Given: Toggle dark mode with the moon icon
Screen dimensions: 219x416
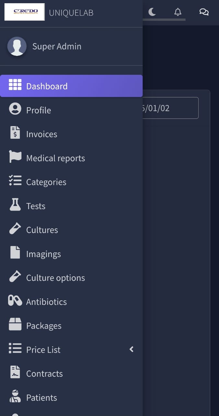Looking at the screenshot, I should pyautogui.click(x=152, y=12).
